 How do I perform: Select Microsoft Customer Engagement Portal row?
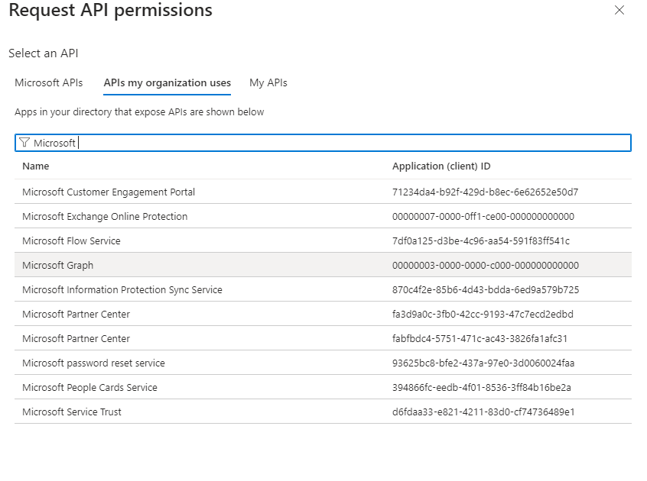tap(109, 192)
